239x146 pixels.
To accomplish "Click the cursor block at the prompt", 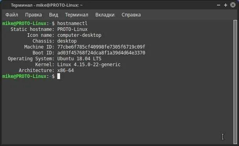I will tap(58, 76).
